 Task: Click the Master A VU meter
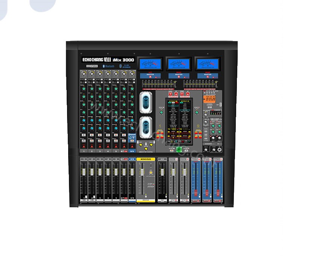[x=150, y=64]
